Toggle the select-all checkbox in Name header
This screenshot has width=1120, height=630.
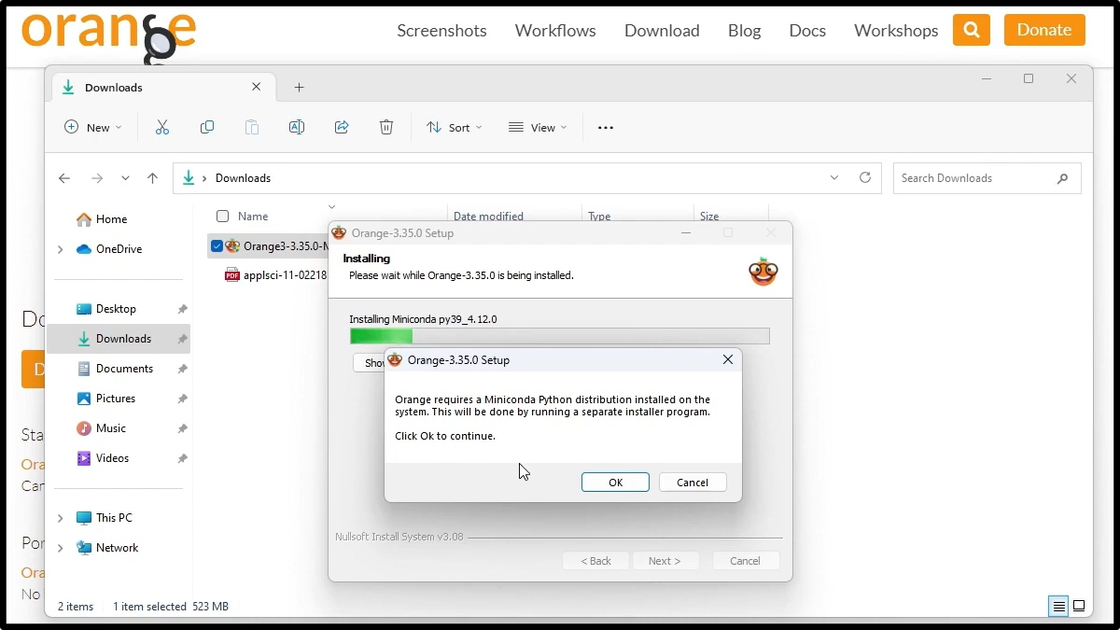(x=222, y=217)
